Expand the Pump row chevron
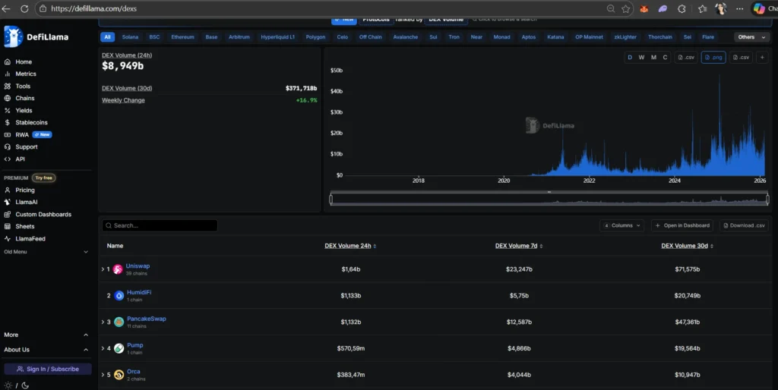The width and height of the screenshot is (778, 390). (103, 348)
